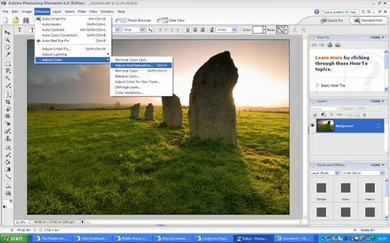Select the Straighten tool
Viewport: 390px width, 243px height.
pos(7,116)
